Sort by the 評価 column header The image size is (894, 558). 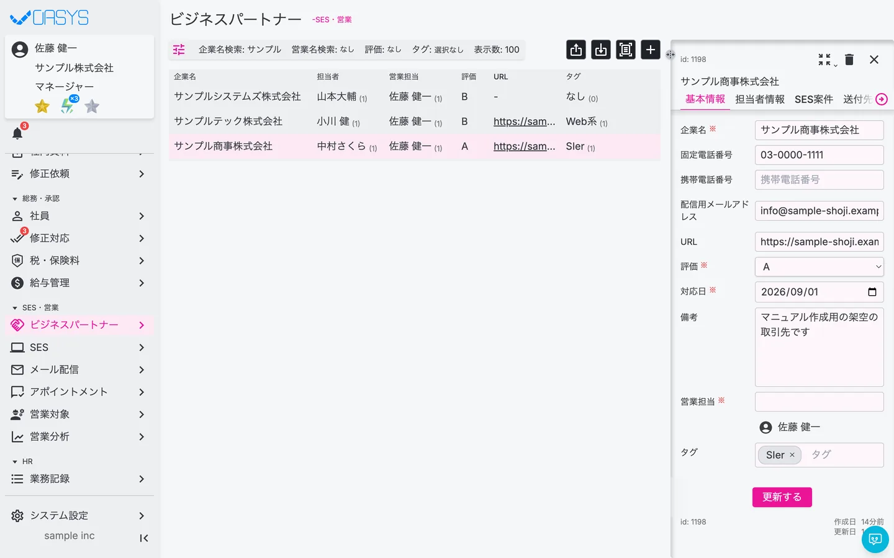coord(469,77)
